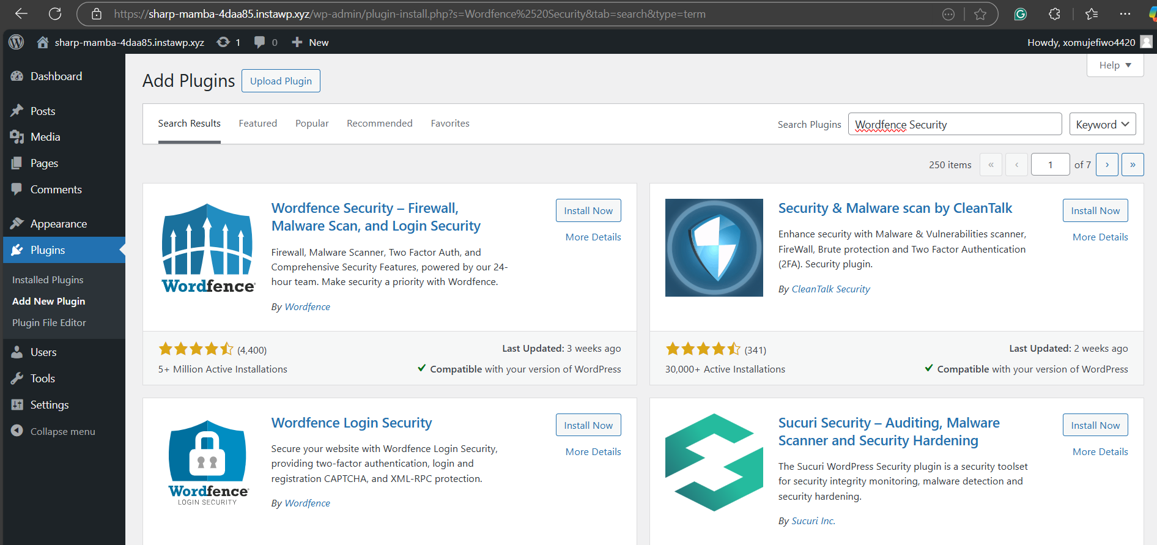The width and height of the screenshot is (1157, 545).
Task: Click the browser address bar URL
Action: click(410, 14)
